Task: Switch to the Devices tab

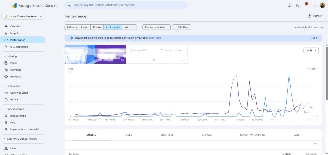Action: [x=207, y=135]
